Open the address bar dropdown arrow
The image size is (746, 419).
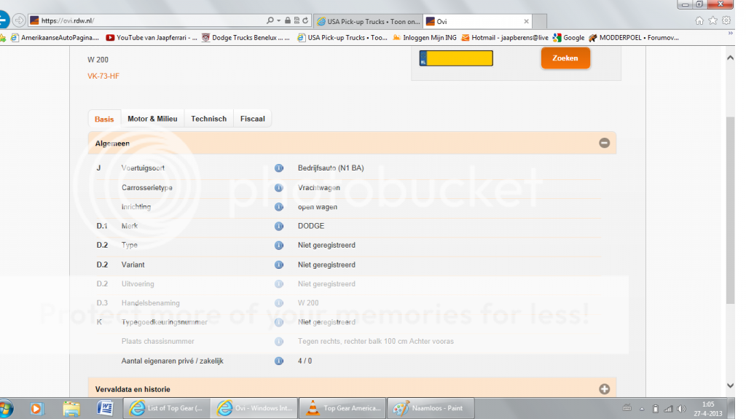tap(279, 20)
